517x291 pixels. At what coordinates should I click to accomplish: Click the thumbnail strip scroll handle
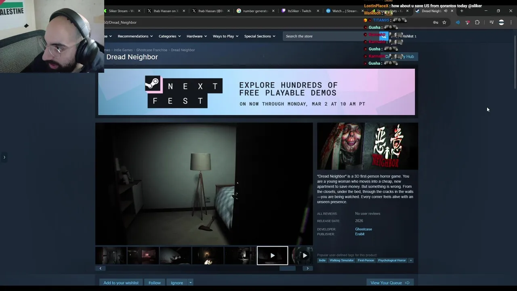point(288,268)
